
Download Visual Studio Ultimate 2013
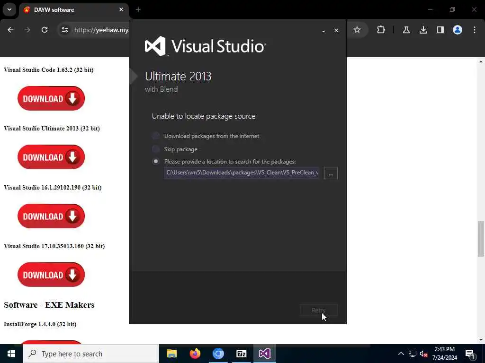pyautogui.click(x=51, y=157)
